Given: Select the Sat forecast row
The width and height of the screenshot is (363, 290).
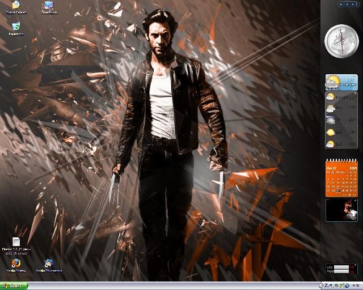Looking at the screenshot, I should [341, 133].
